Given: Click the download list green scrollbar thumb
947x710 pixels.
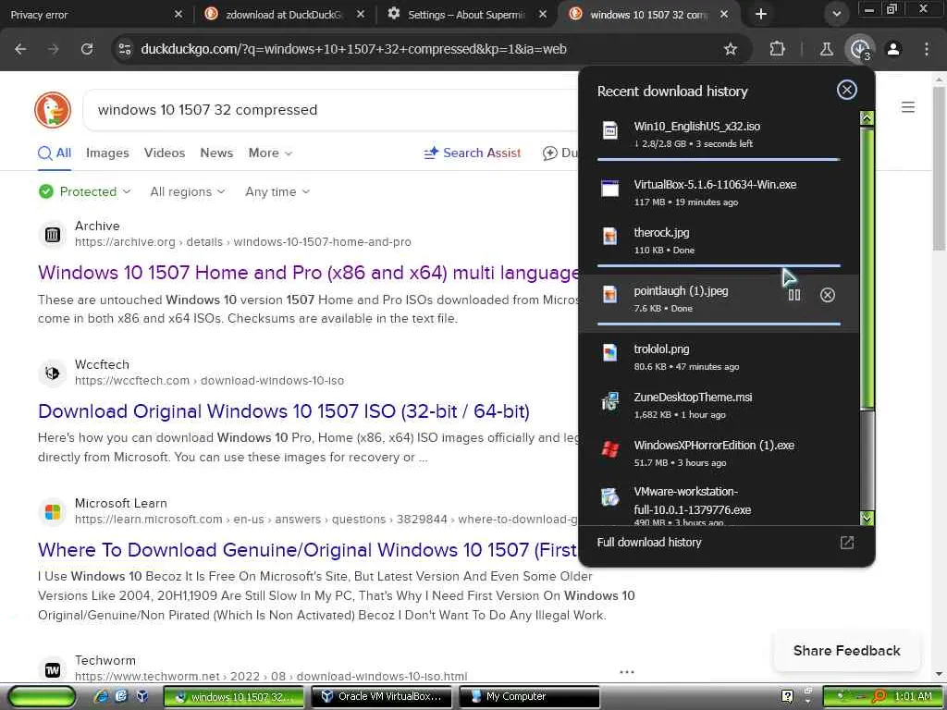Looking at the screenshot, I should [867, 267].
